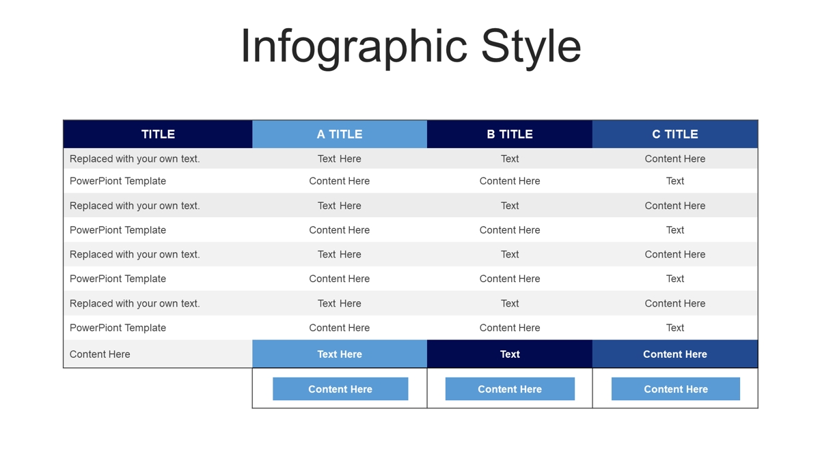The width and height of the screenshot is (820, 461).
Task: Click the gray "Content Here" cell under the TITLE column
Action: [x=158, y=354]
